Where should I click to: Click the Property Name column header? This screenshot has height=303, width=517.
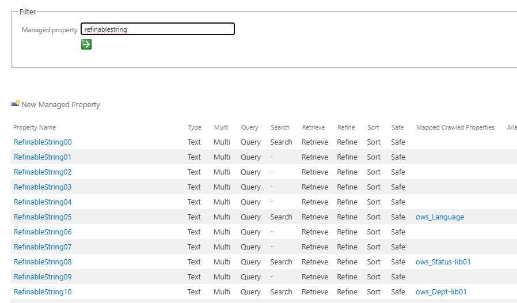point(35,127)
